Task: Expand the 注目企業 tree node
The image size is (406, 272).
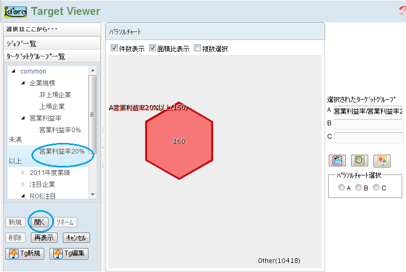Action: tap(23, 184)
